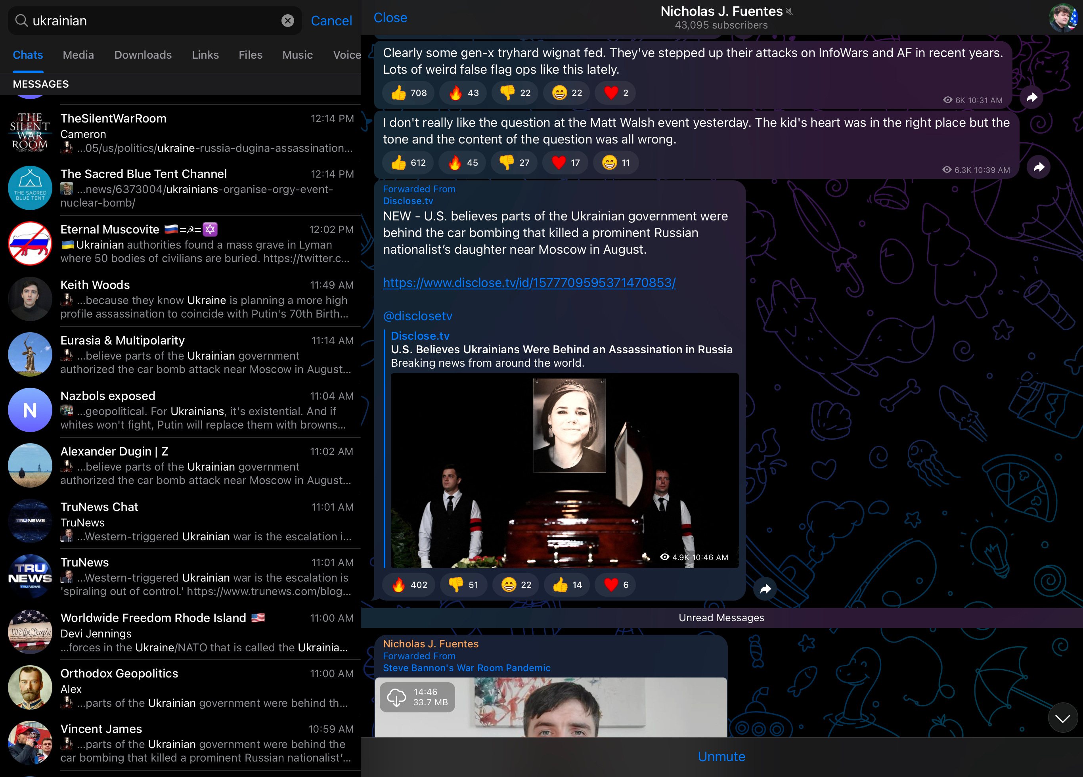Toggle fire reaction 402 on Disclose.tv post
Screen dimensions: 1083x777
[409, 585]
